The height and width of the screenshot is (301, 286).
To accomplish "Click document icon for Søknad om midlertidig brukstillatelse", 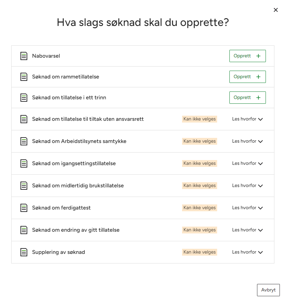I will 24,186.
